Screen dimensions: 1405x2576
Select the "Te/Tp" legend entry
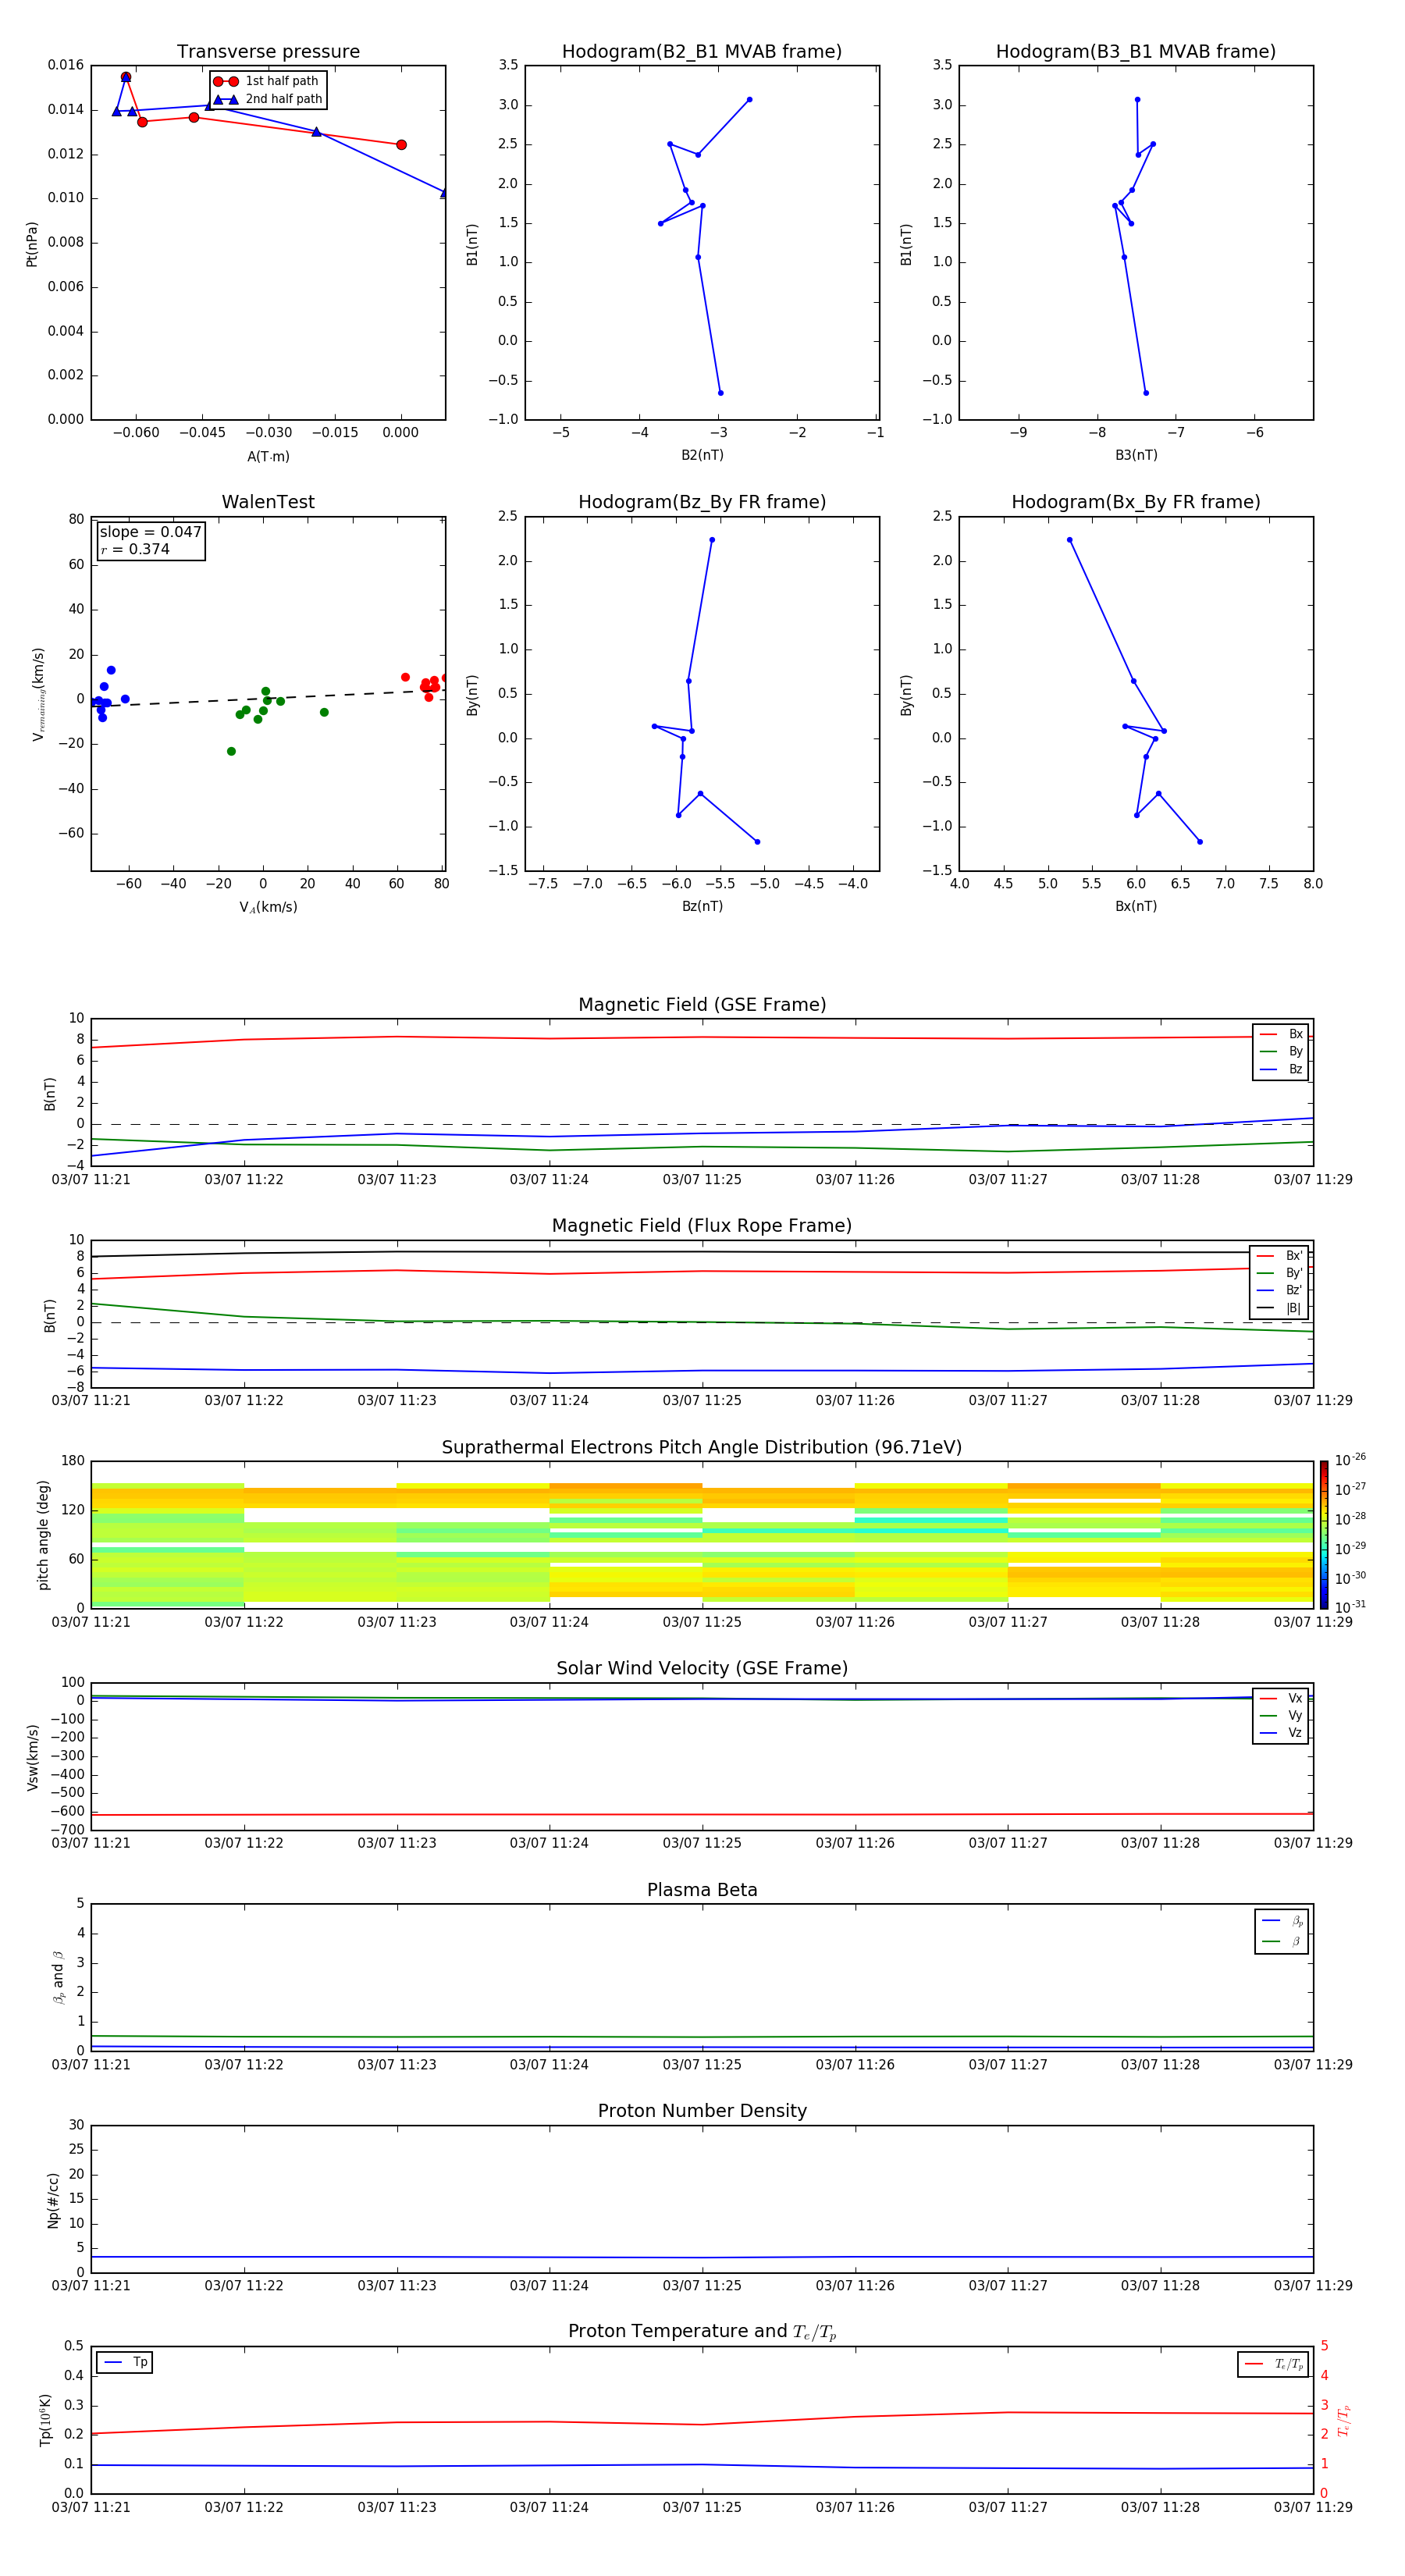1274,2364
